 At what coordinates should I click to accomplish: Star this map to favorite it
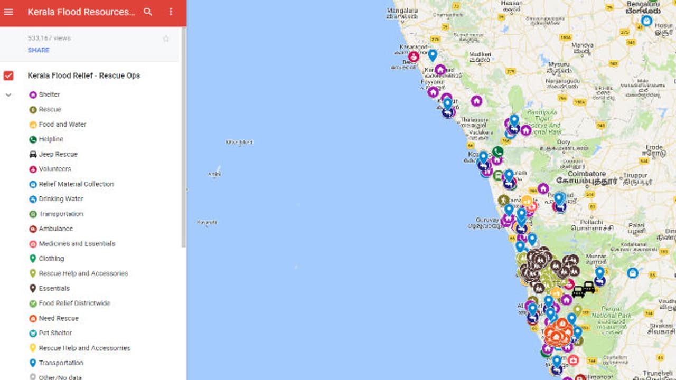coord(166,39)
